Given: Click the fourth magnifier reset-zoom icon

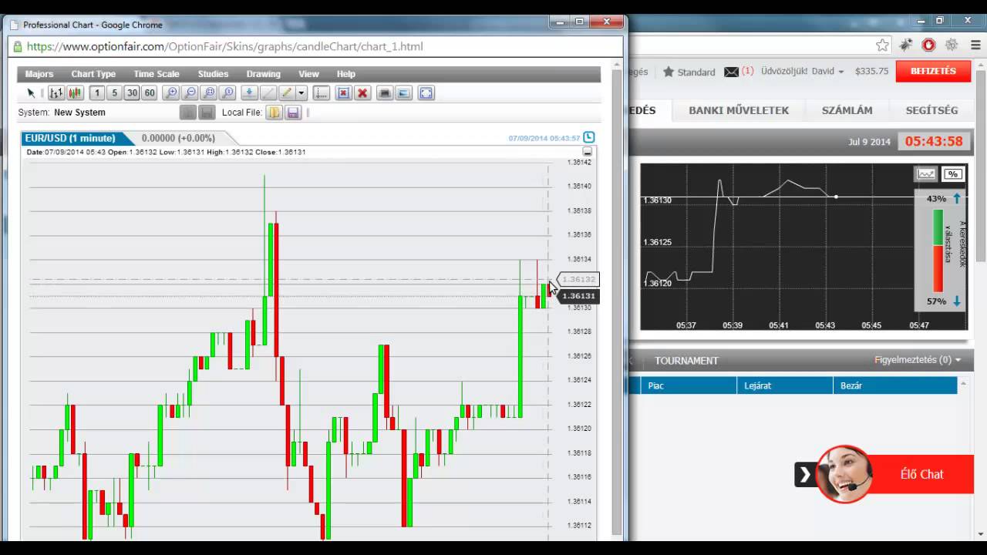Looking at the screenshot, I should tap(227, 93).
